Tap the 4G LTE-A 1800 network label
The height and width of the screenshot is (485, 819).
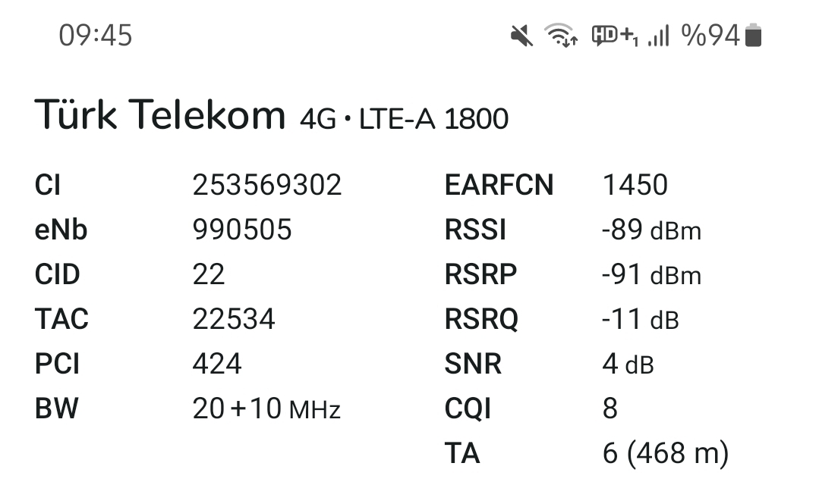pyautogui.click(x=404, y=119)
